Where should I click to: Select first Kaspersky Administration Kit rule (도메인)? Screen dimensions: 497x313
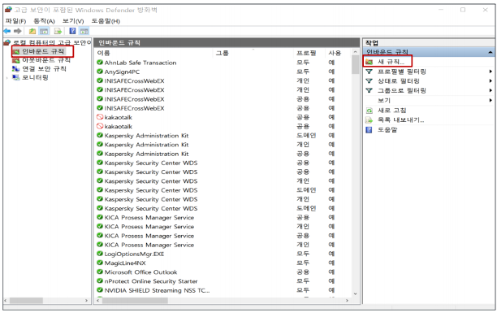coord(146,136)
